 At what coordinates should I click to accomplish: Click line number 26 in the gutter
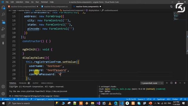[14, 62]
